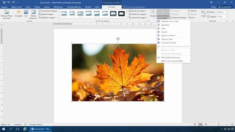Viewport: 235px width, 132px height.
Task: Switch to the Correspondências tab
Action: pos(74,7)
